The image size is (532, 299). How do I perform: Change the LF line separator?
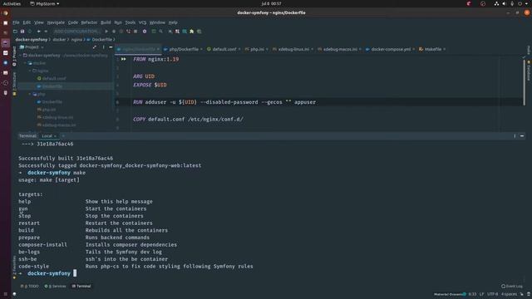pyautogui.click(x=481, y=294)
